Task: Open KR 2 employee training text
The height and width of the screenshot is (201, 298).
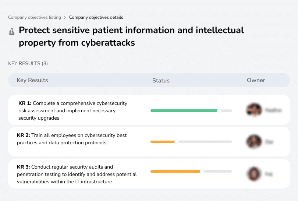Action: (72, 139)
